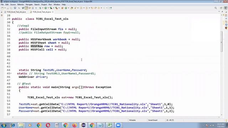Click the New Java Class icon

pyautogui.click(x=66, y=8)
